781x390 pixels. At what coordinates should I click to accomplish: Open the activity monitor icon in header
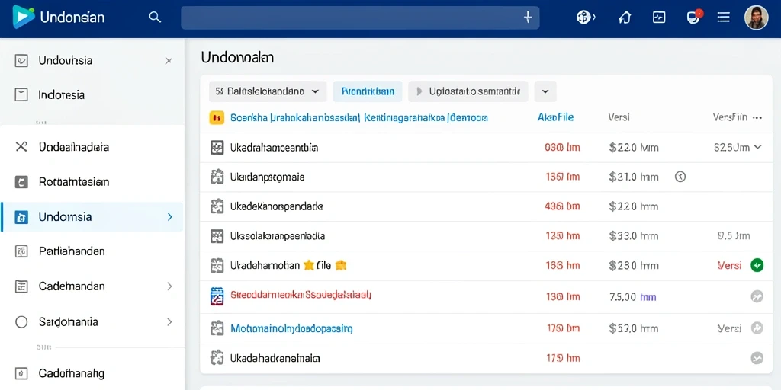point(658,18)
